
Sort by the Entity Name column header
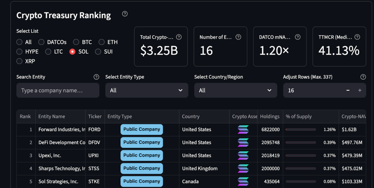click(x=60, y=117)
